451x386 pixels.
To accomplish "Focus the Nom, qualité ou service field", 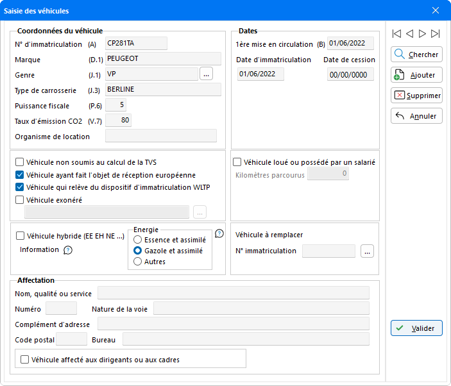I will pos(233,294).
